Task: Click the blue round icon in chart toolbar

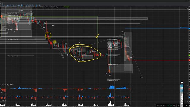Action: tap(22, 5)
